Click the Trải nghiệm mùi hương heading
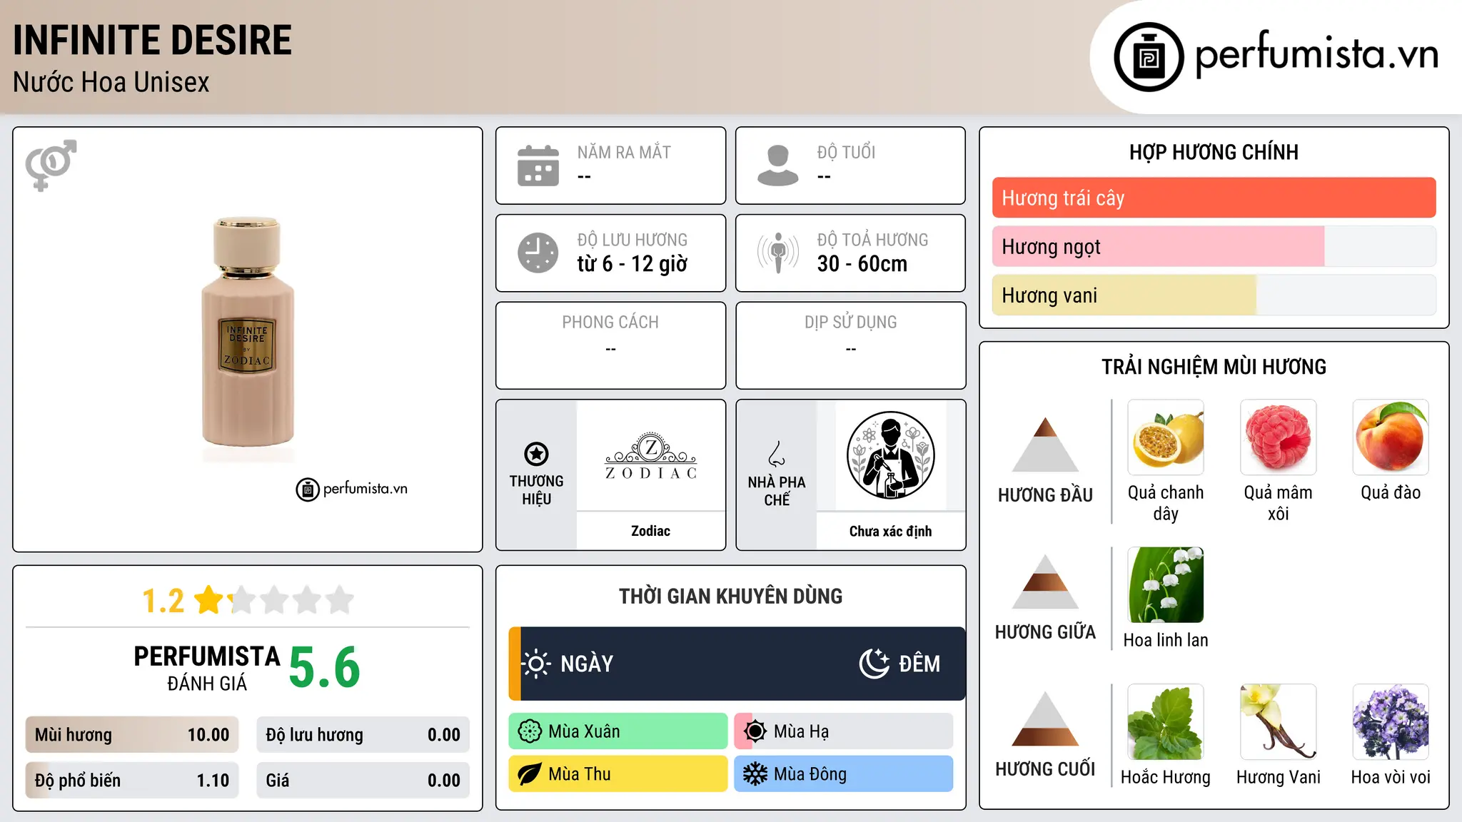1462x822 pixels. click(x=1214, y=367)
